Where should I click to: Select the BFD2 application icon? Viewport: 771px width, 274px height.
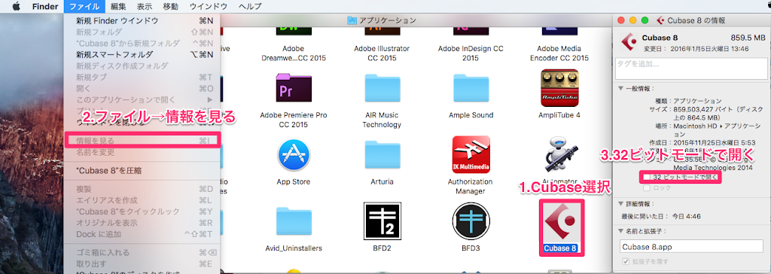pyautogui.click(x=382, y=221)
